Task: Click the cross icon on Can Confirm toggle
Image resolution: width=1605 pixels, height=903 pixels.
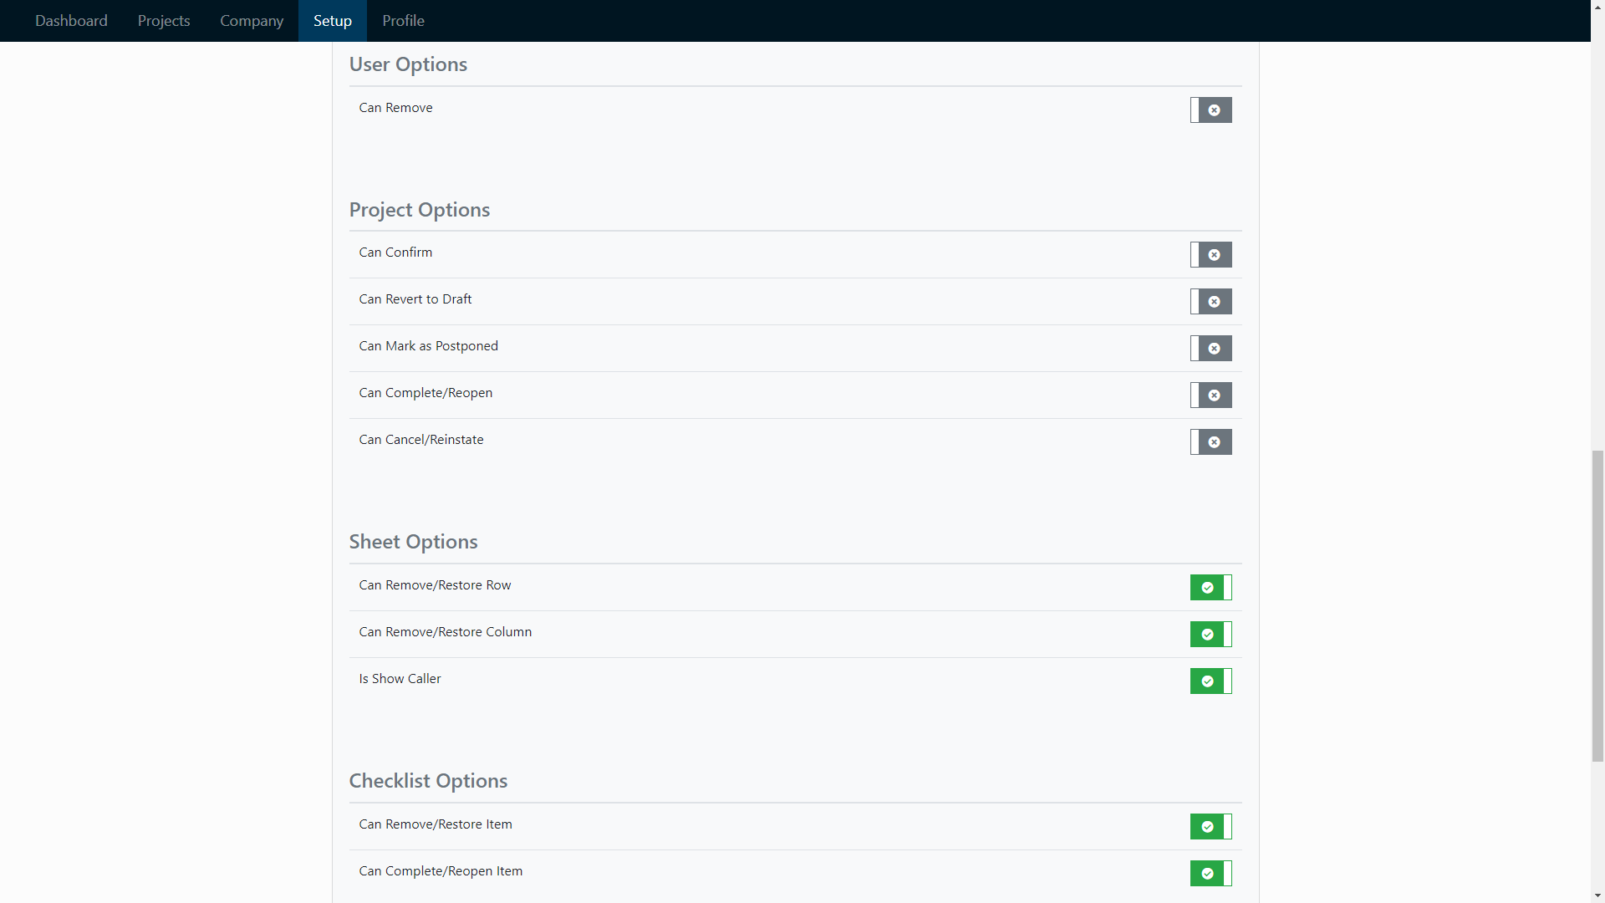Action: [x=1214, y=254]
